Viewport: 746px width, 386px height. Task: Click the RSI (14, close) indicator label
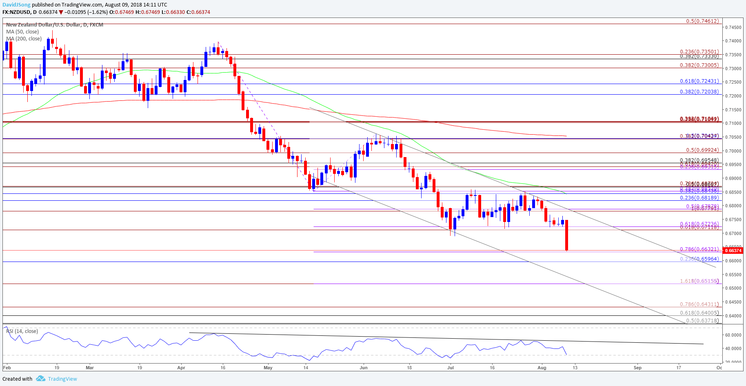point(22,331)
